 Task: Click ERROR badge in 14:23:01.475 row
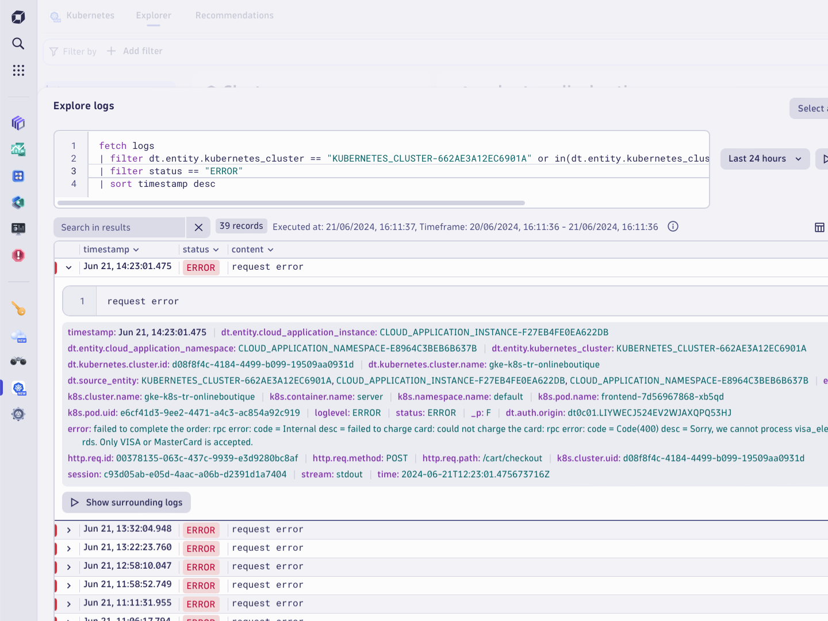(201, 268)
